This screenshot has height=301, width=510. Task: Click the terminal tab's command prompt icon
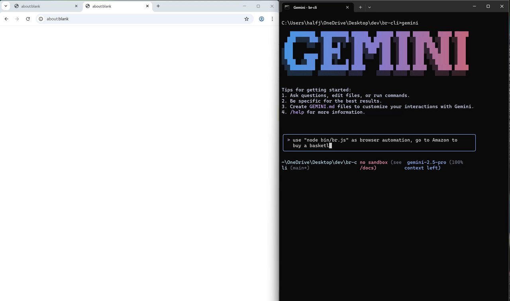click(287, 7)
